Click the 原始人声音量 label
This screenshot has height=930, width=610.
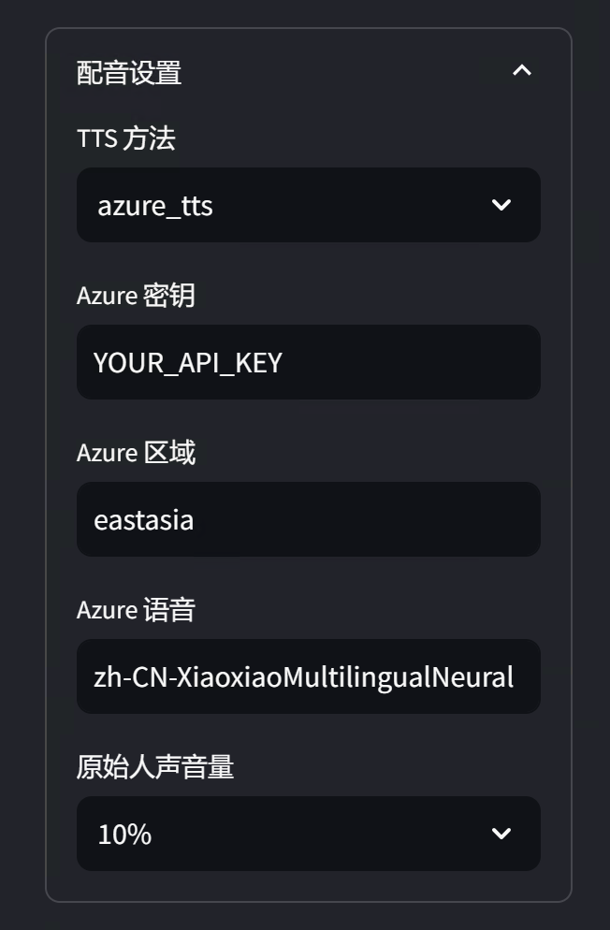[x=155, y=767]
